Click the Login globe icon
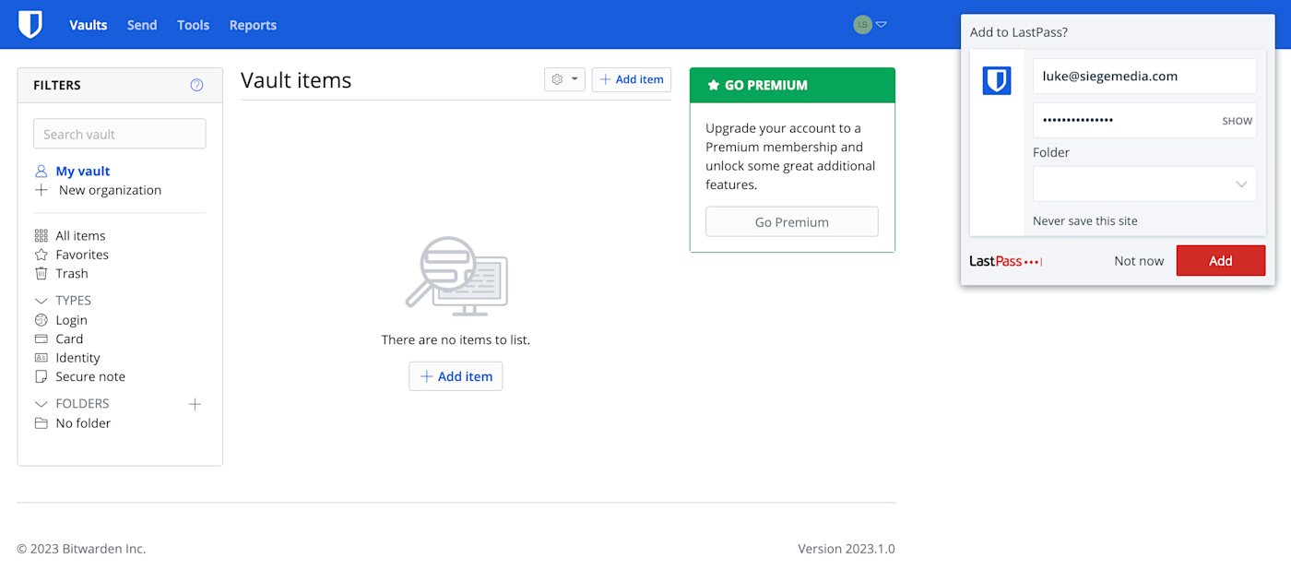The image size is (1291, 582). [x=41, y=320]
